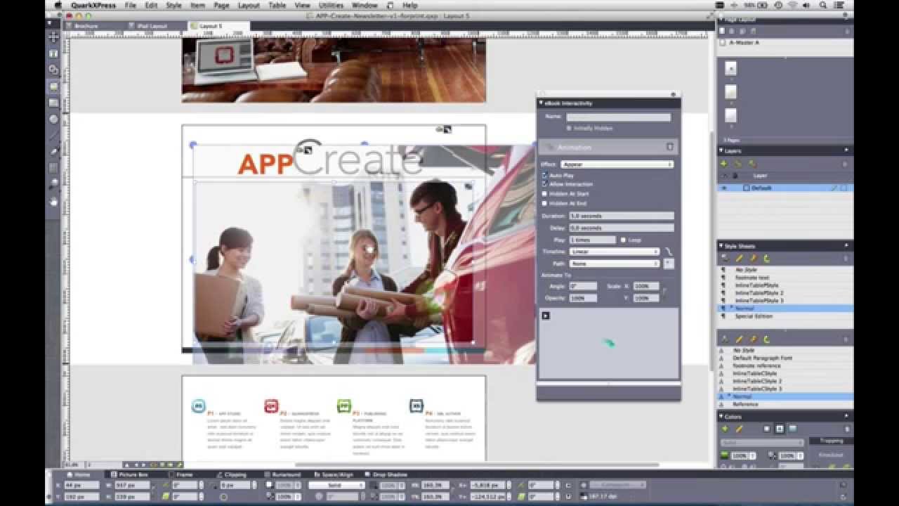
Task: Open the Path dropdown set to None
Action: [x=615, y=264]
